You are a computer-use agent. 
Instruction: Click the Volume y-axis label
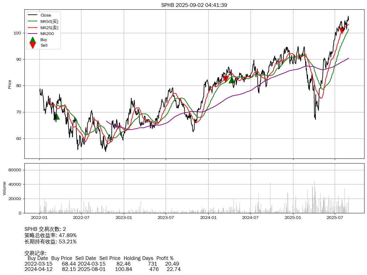coord(4,188)
